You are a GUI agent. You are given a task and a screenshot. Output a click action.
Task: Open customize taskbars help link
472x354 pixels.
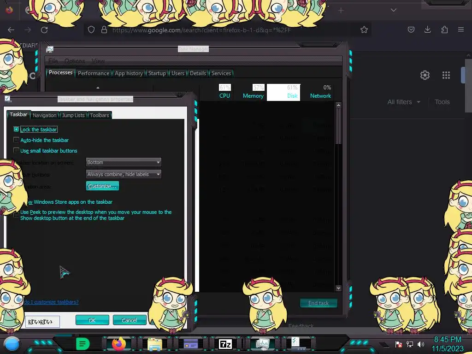click(51, 301)
